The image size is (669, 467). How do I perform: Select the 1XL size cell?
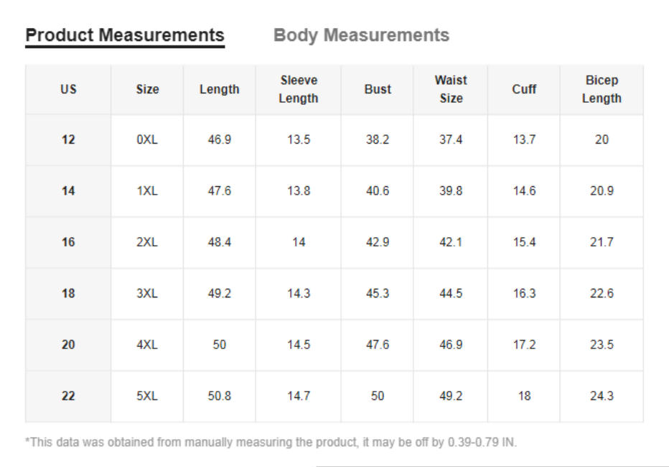[147, 191]
